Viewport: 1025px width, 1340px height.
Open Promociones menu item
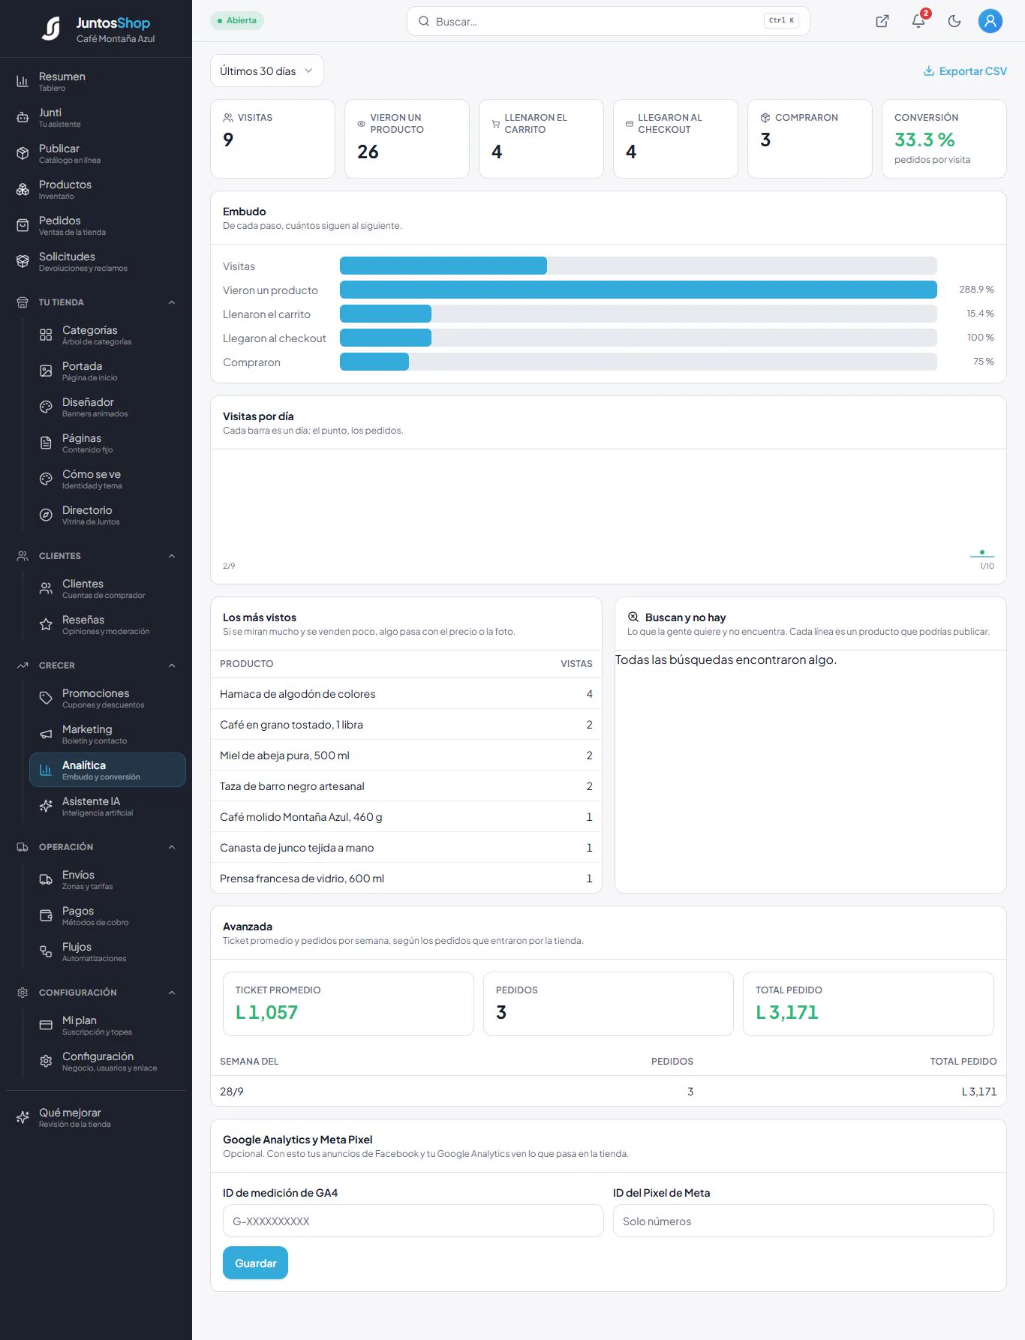[x=107, y=698]
